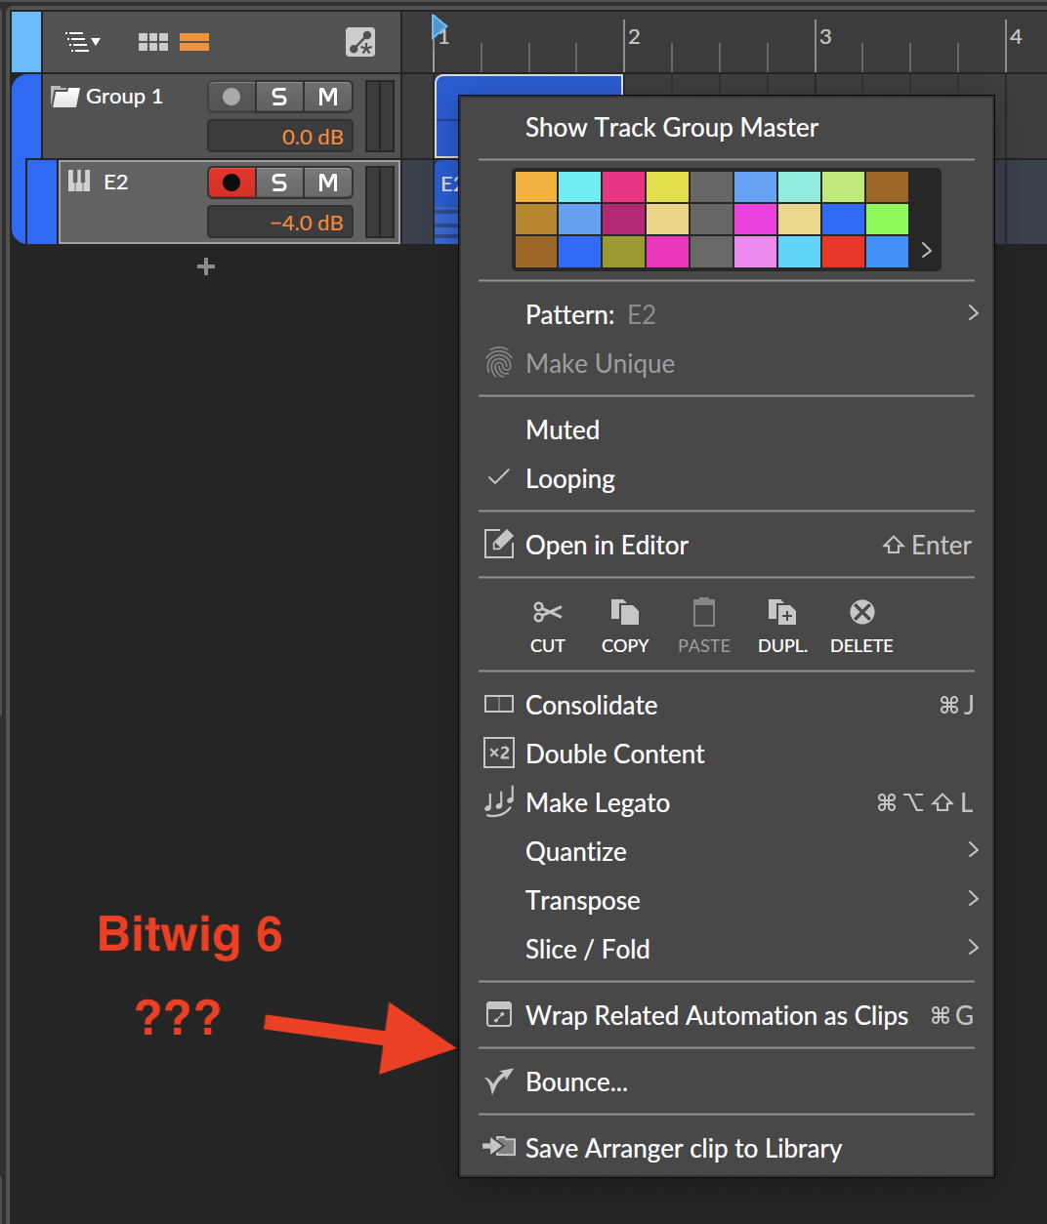Screen dimensions: 1047x1224
Task: Click bar 2 on the timeline ruler
Action: coord(634,37)
